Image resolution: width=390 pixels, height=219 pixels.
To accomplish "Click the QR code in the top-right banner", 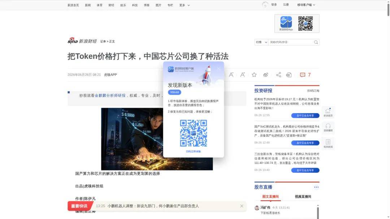I will click(305, 23).
